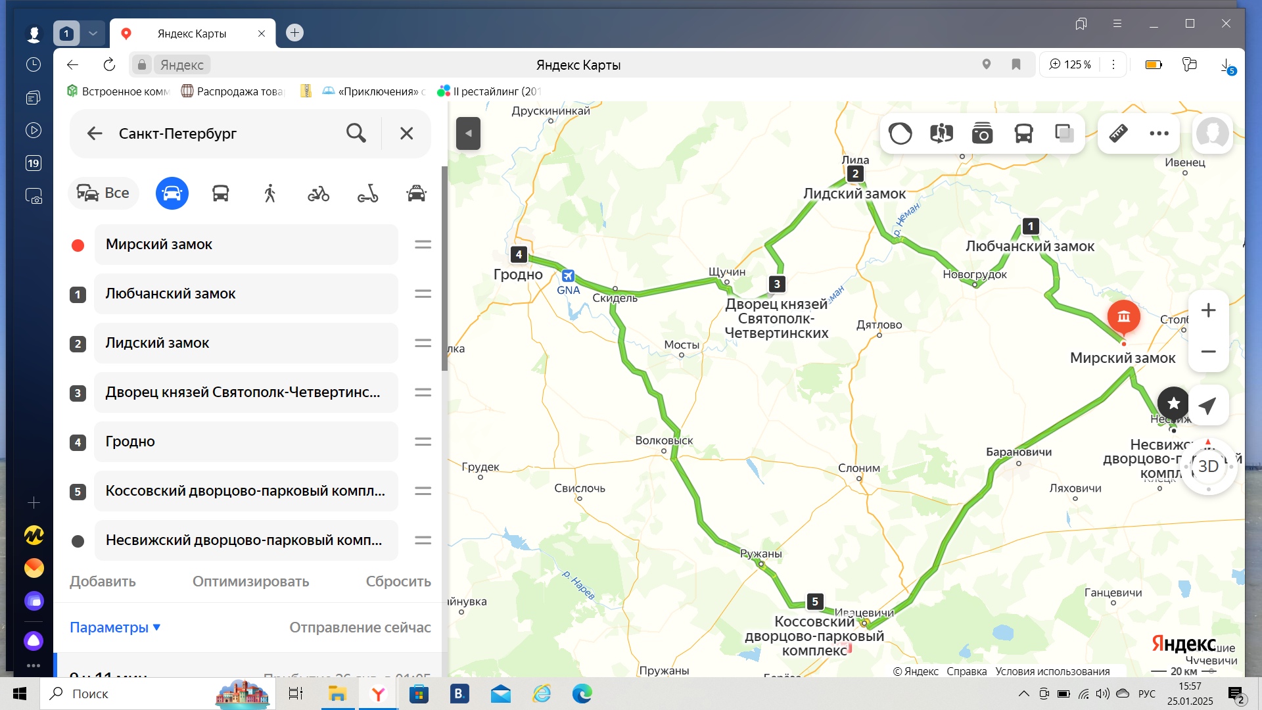Image resolution: width=1262 pixels, height=710 pixels.
Task: Bookmark this page in the address bar
Action: tap(1016, 64)
